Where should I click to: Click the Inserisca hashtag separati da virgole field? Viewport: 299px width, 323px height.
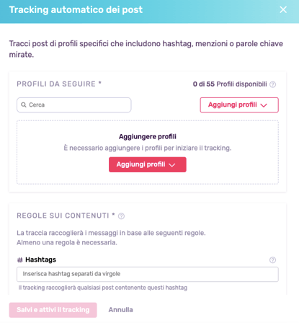tap(148, 274)
